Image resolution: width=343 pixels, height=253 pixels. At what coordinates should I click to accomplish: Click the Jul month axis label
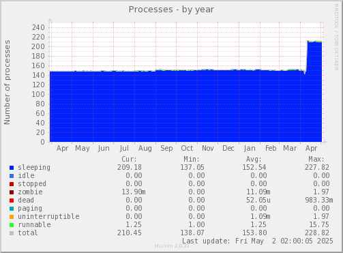(124, 149)
